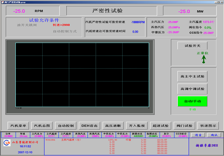
Task: Start the 高调中调试验 test
Action: coord(192,89)
